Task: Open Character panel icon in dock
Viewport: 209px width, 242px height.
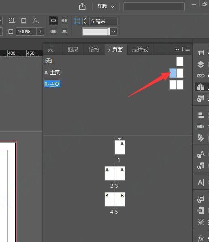Action: pos(200,182)
